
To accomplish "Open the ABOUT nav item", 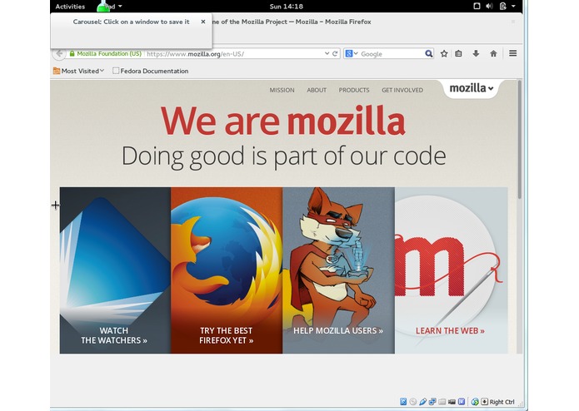I will pos(317,90).
